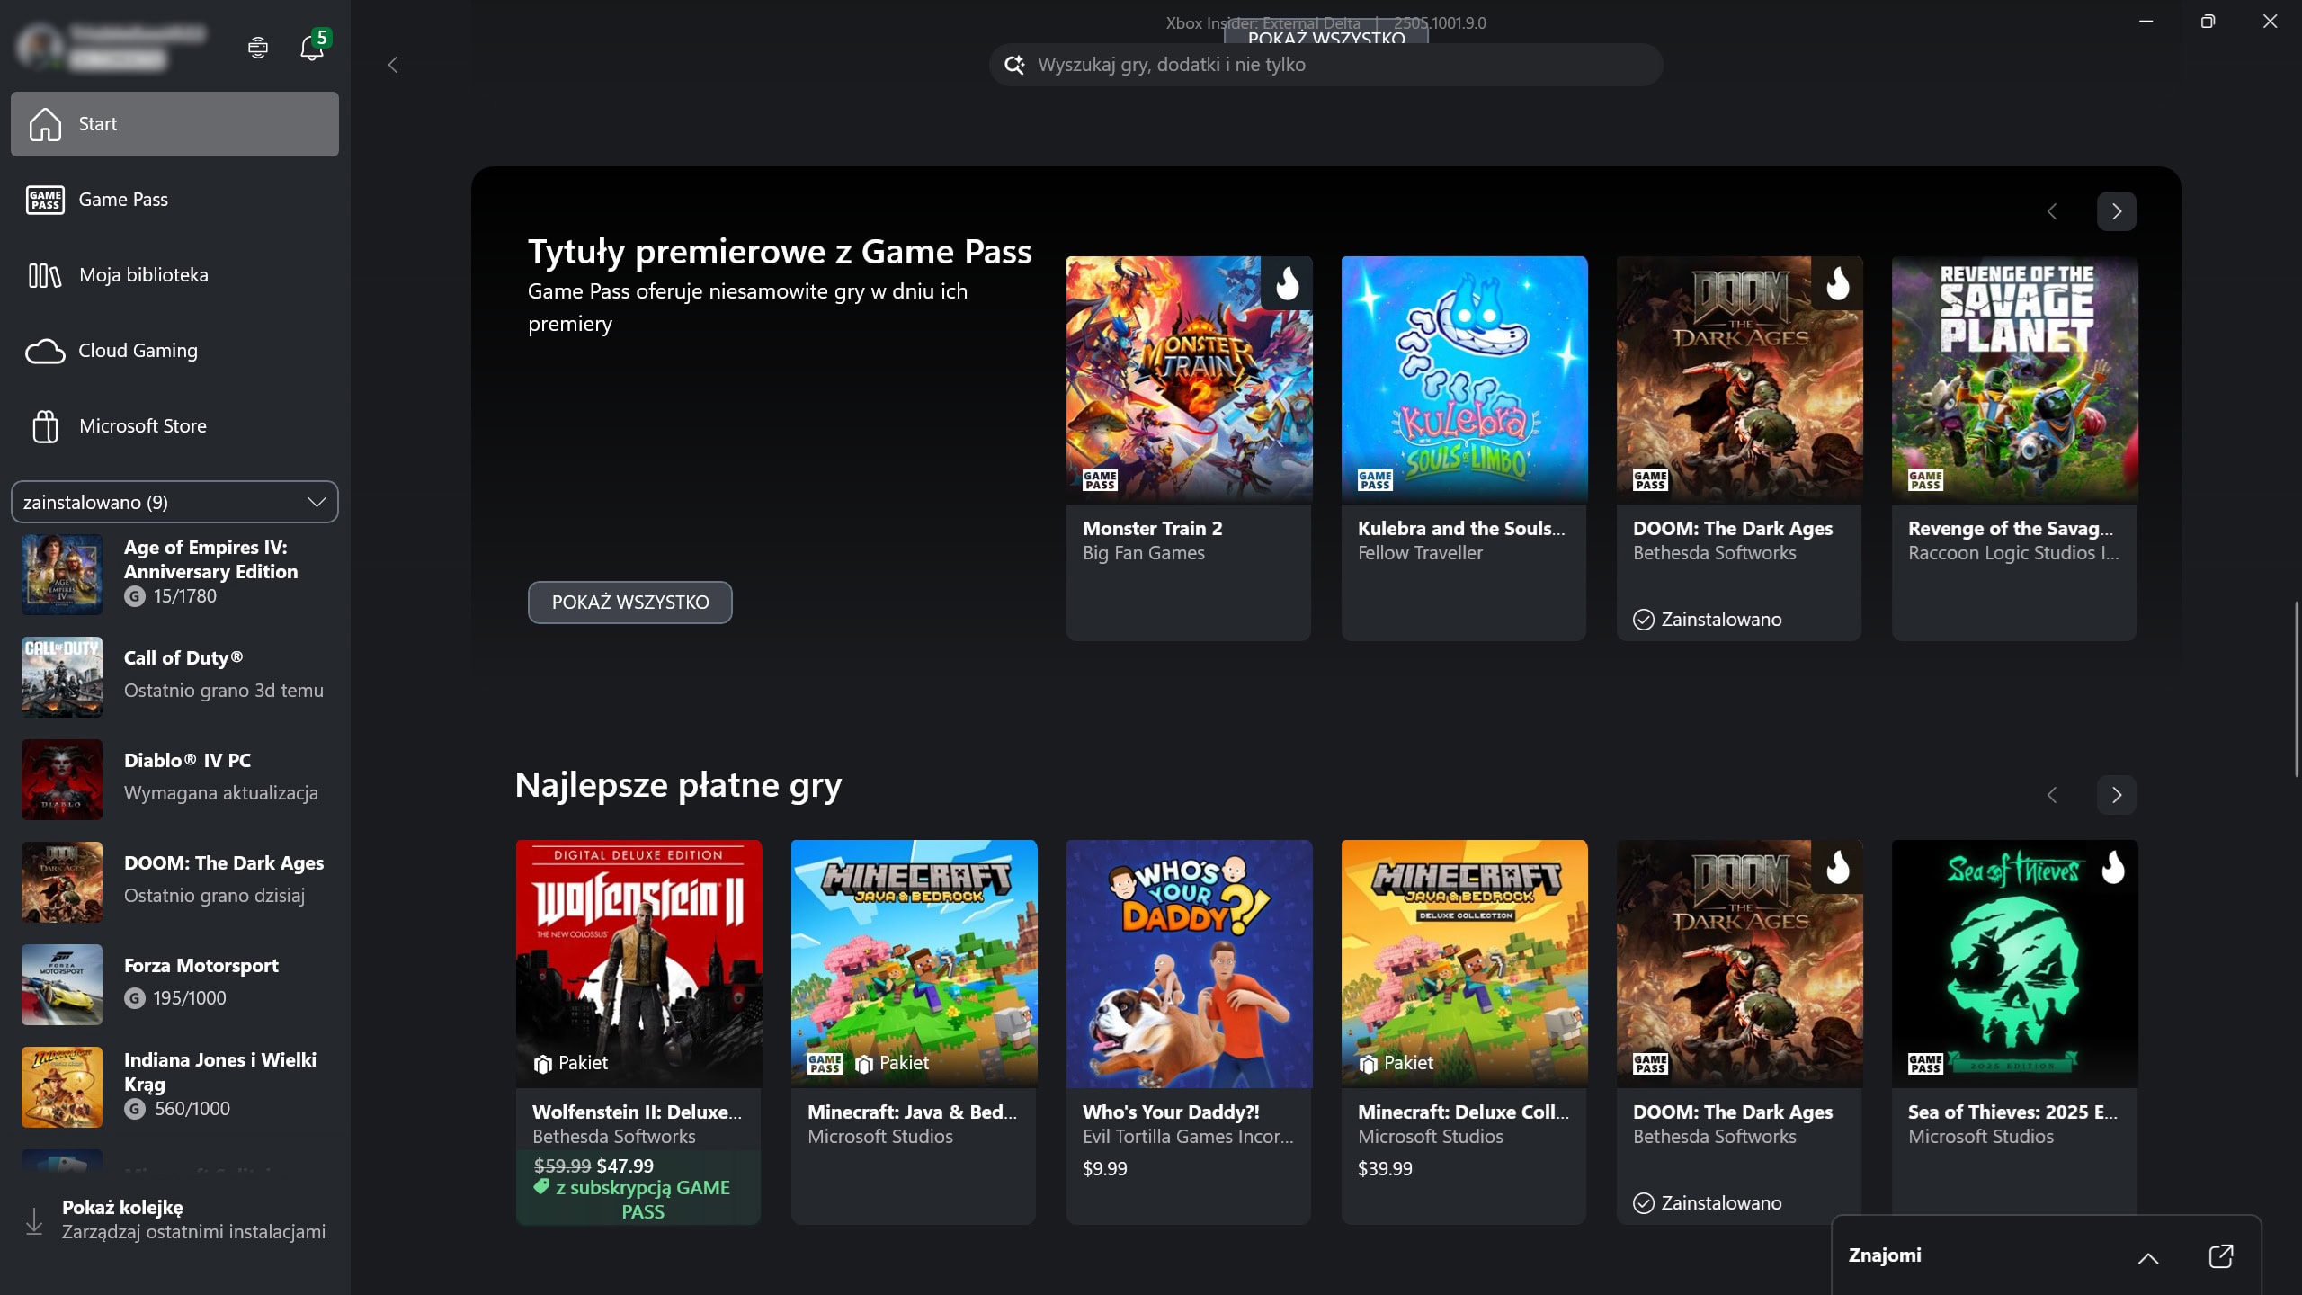
Task: Open DOOM: The Dark Ages in installed list
Action: [174, 882]
